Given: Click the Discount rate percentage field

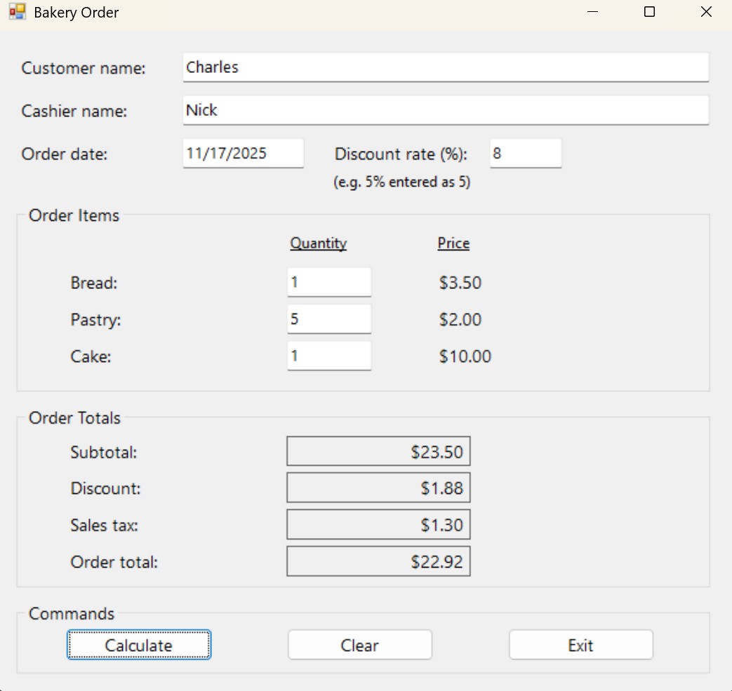Looking at the screenshot, I should point(525,153).
